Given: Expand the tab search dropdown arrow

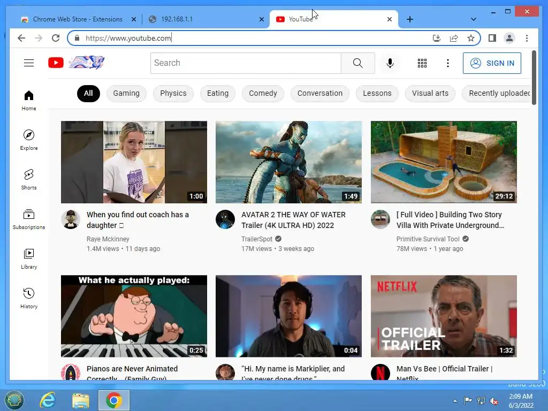Looking at the screenshot, I should (474, 19).
